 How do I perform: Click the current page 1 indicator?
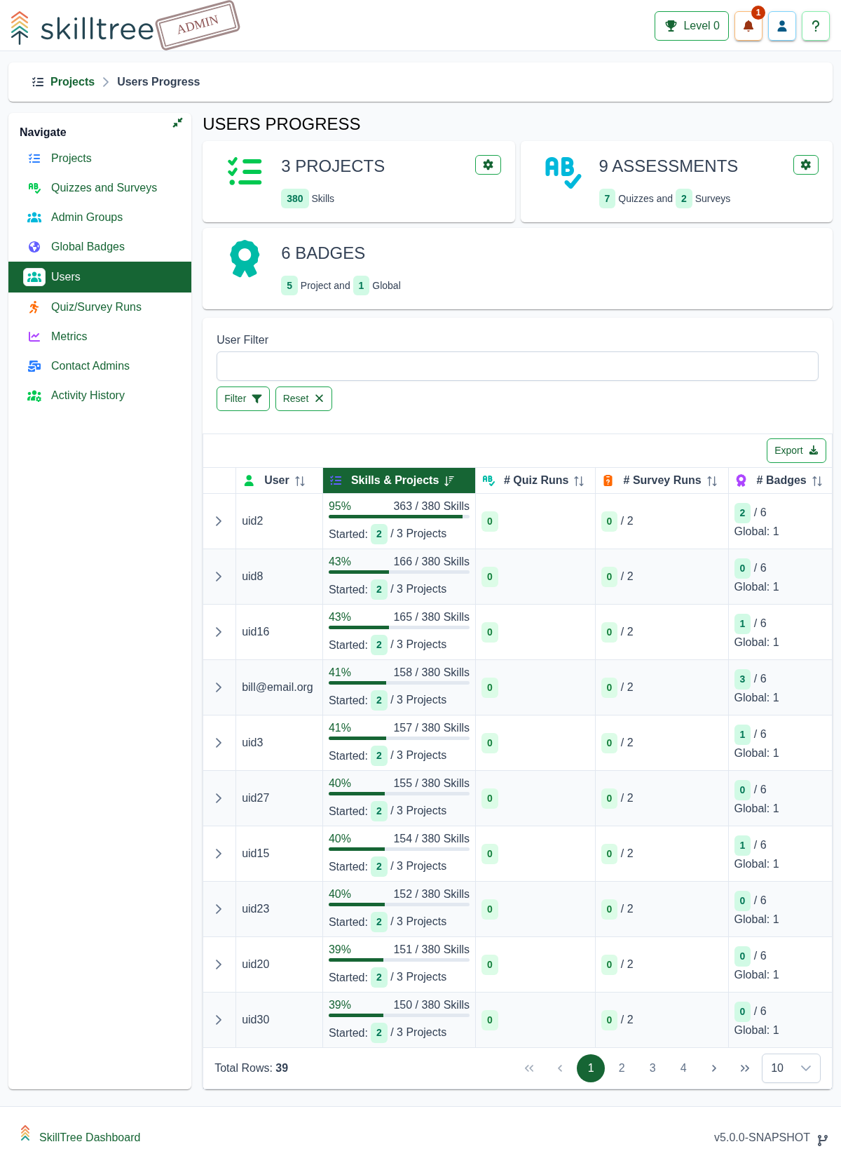(591, 1068)
